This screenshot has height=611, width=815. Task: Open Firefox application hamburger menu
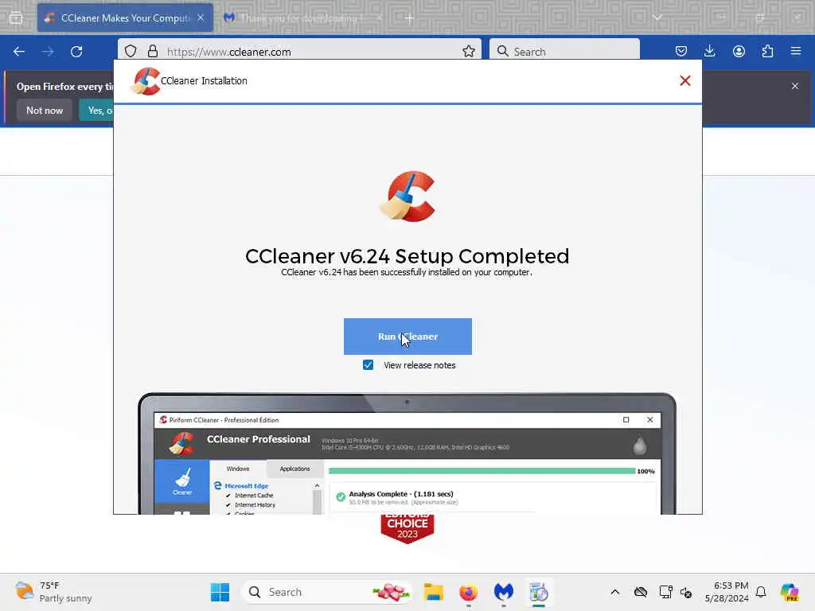click(796, 51)
